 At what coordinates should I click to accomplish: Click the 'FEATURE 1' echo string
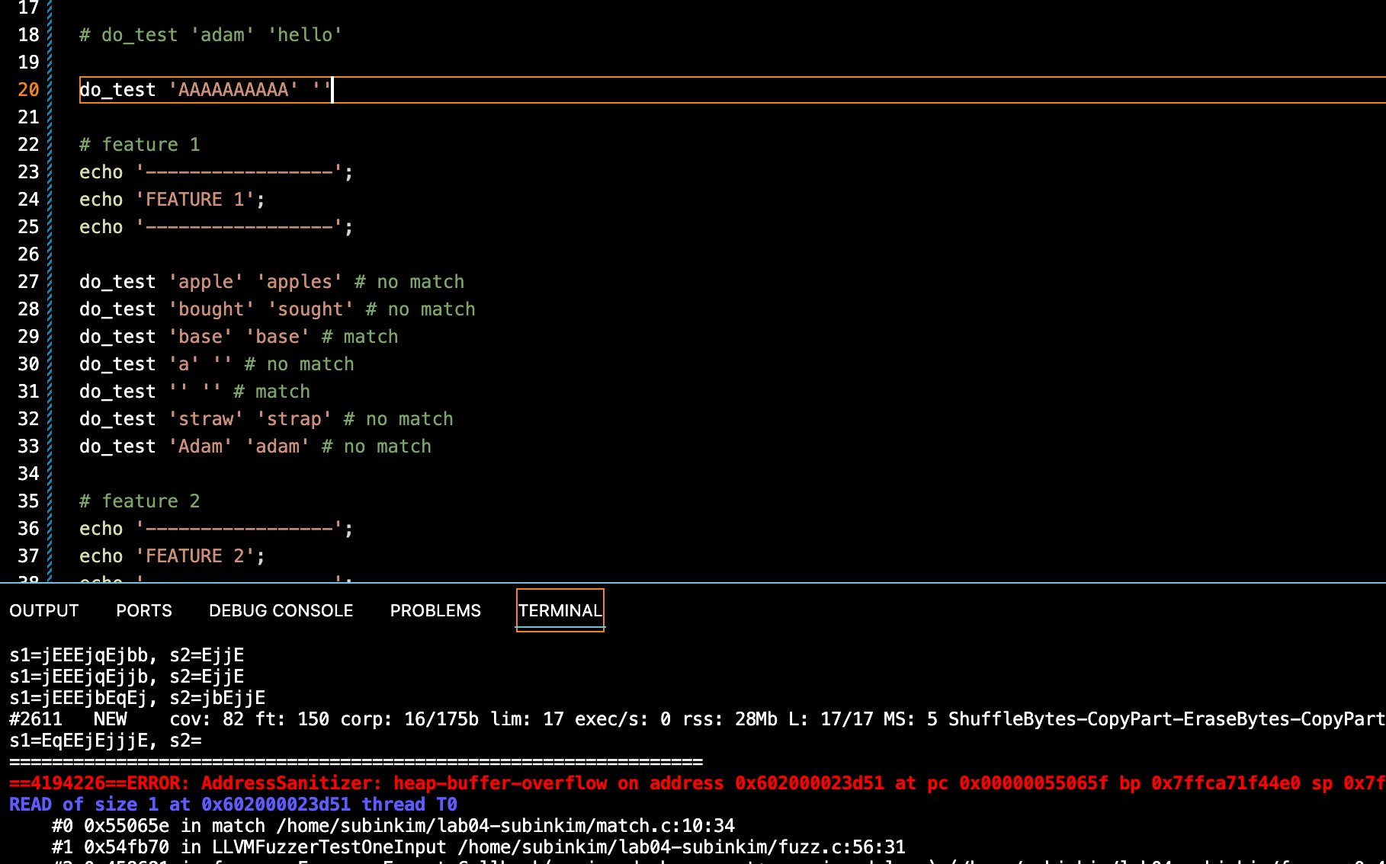(194, 200)
